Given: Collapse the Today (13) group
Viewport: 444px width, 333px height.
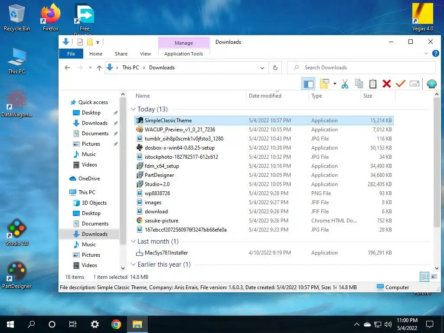Looking at the screenshot, I should pos(133,109).
